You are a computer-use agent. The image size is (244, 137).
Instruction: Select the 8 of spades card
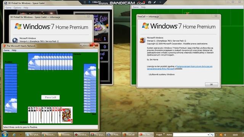tap(48, 115)
